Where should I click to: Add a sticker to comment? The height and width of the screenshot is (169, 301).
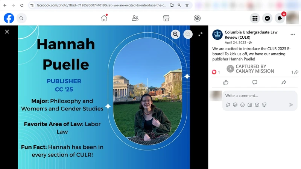pos(265,105)
